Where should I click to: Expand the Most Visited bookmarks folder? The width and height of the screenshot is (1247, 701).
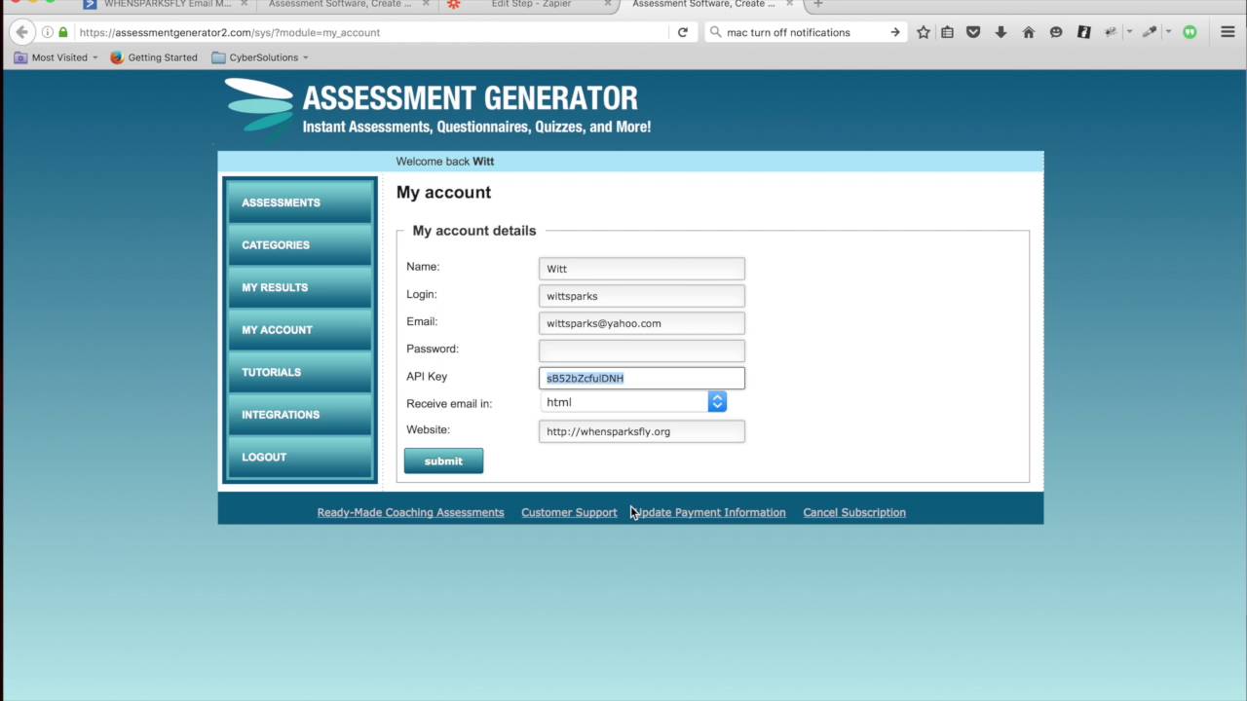coord(57,57)
